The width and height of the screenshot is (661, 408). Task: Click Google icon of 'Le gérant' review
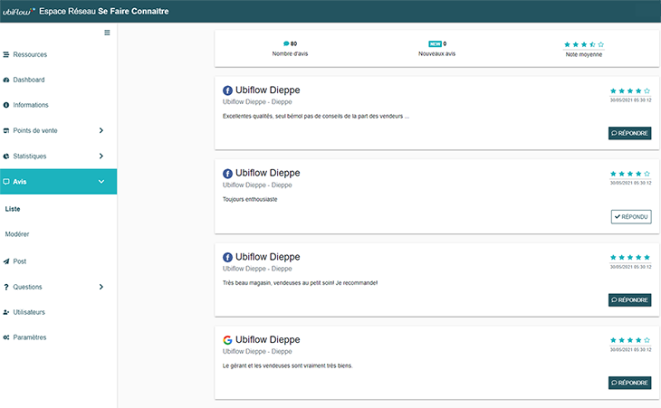click(x=227, y=340)
